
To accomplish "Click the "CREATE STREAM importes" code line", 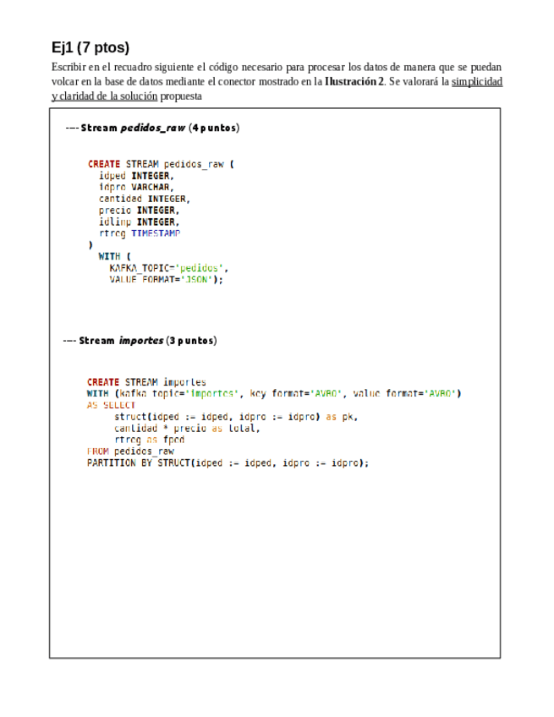I will (146, 382).
